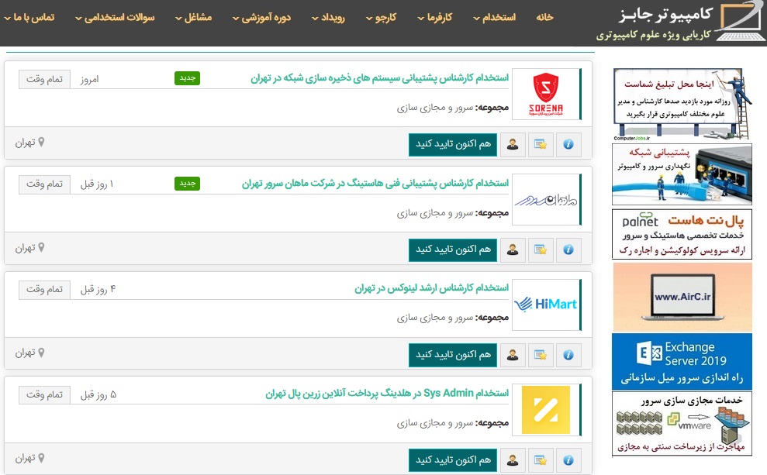
Task: Click bookmark star icon in Zarinpal job row
Action: [541, 460]
